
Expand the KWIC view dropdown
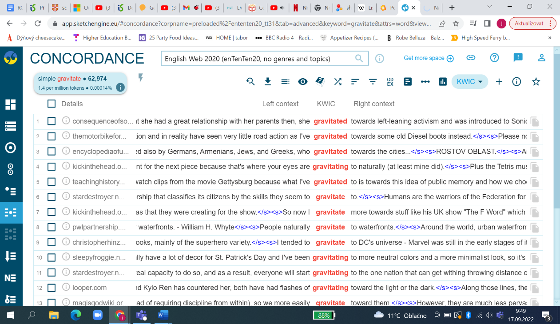point(470,81)
